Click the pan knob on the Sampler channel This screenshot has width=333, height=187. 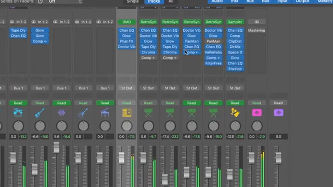(x=235, y=126)
